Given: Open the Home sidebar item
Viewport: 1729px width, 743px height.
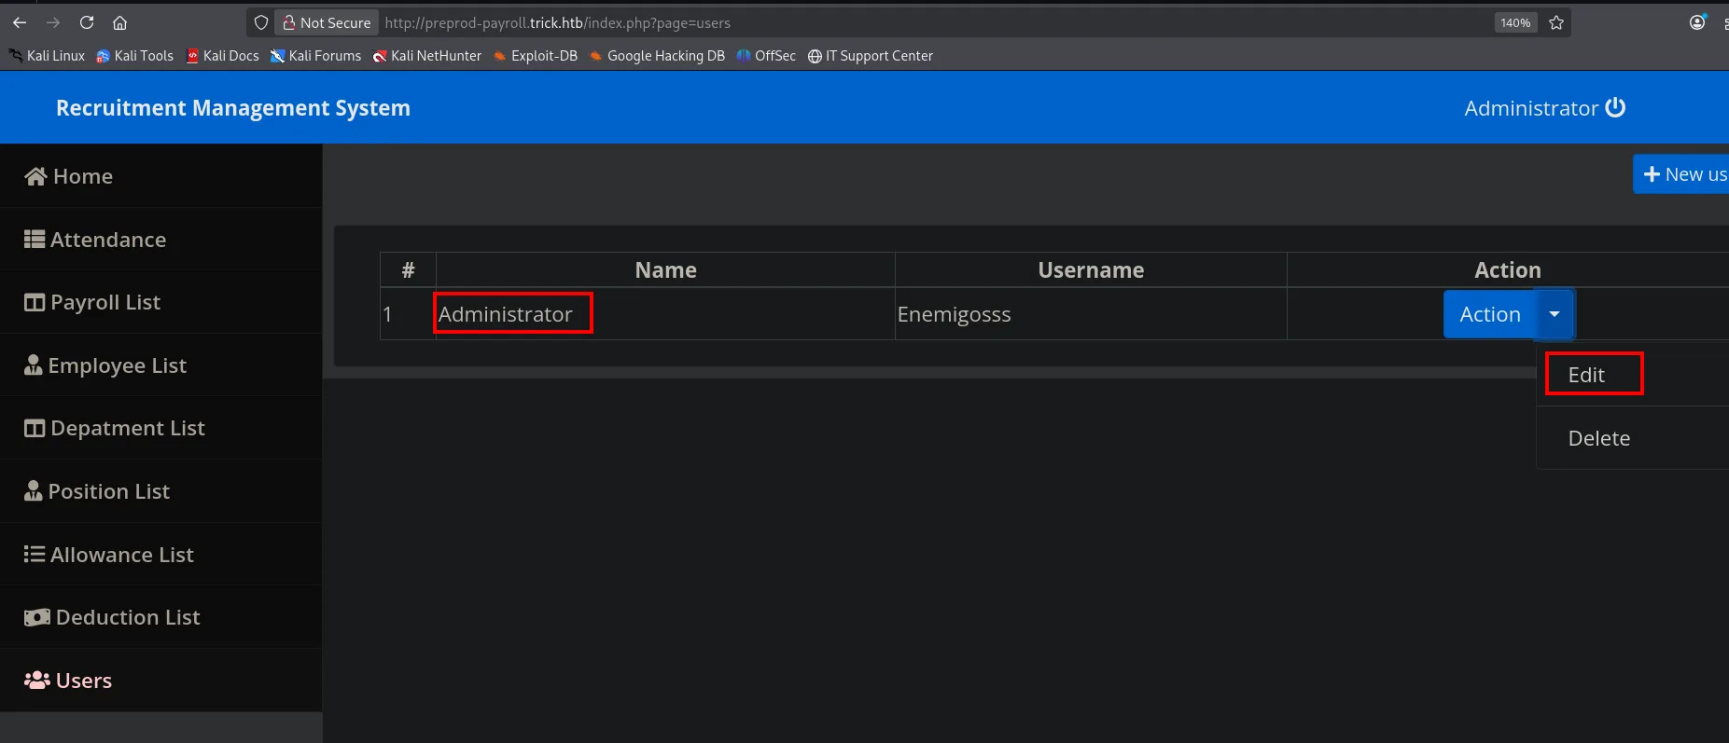Looking at the screenshot, I should pos(160,176).
